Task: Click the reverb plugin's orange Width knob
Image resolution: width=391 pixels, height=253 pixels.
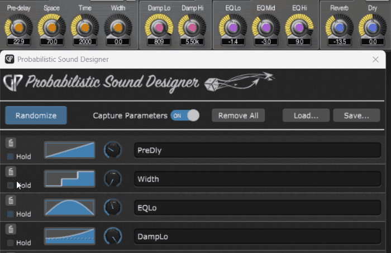Action: pos(118,28)
